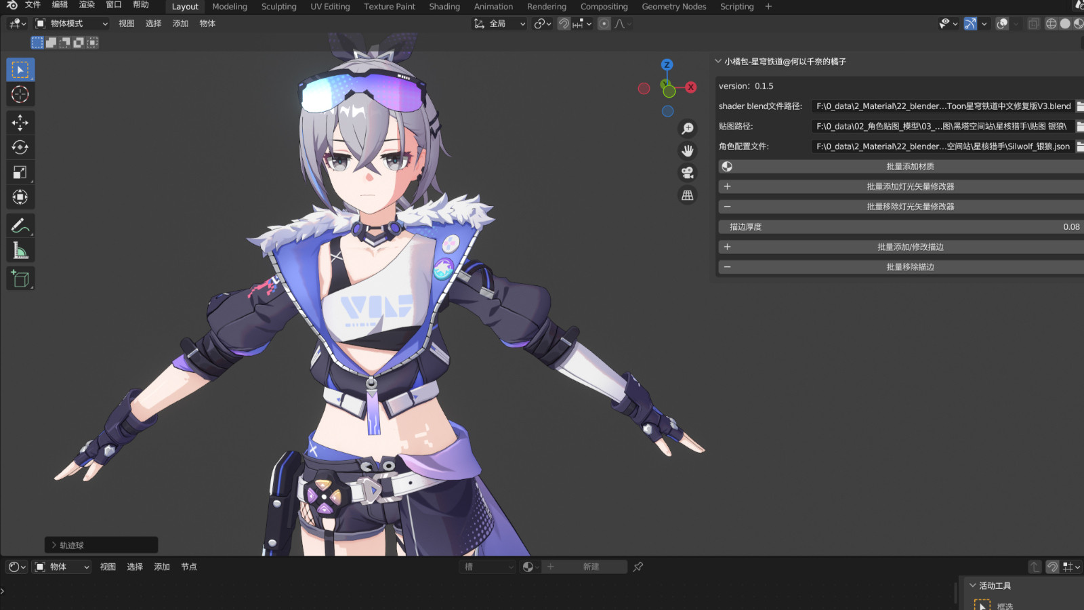Screen dimensions: 1084x610
Task: Select the Rotate tool
Action: (x=20, y=147)
